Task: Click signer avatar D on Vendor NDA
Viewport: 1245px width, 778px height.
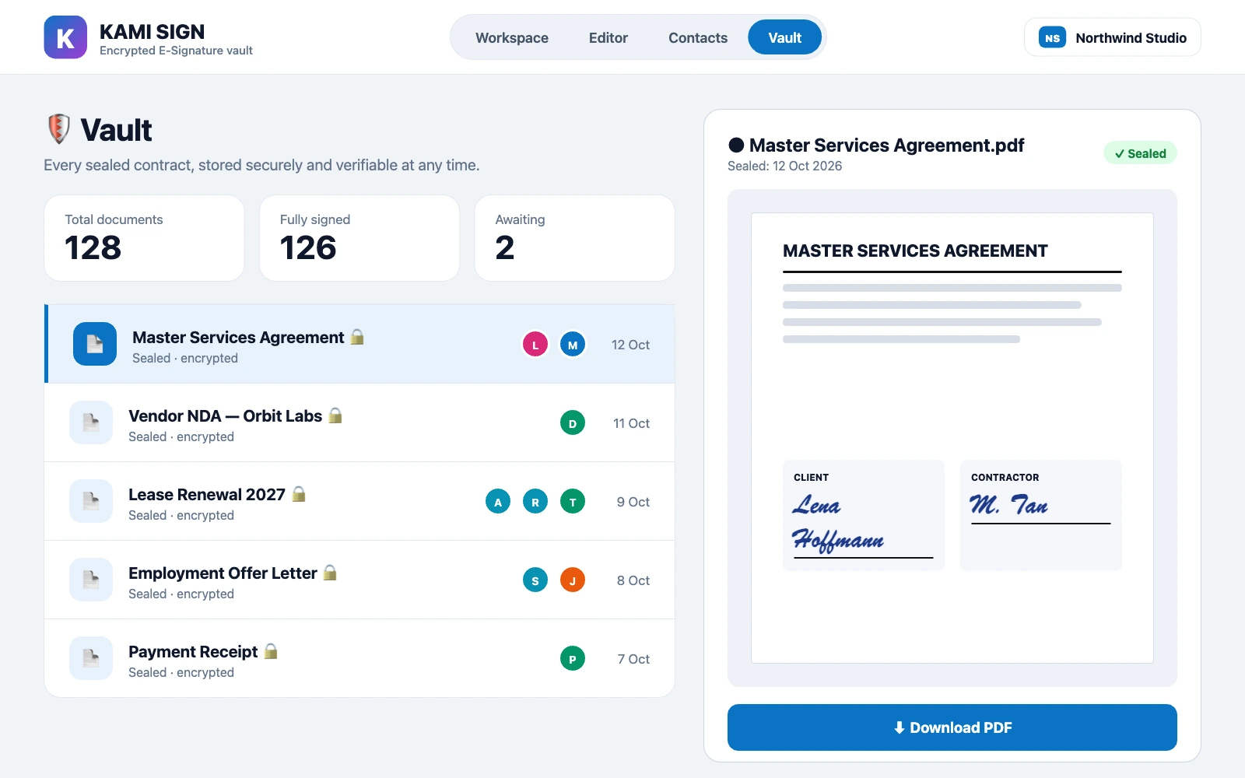Action: (573, 422)
